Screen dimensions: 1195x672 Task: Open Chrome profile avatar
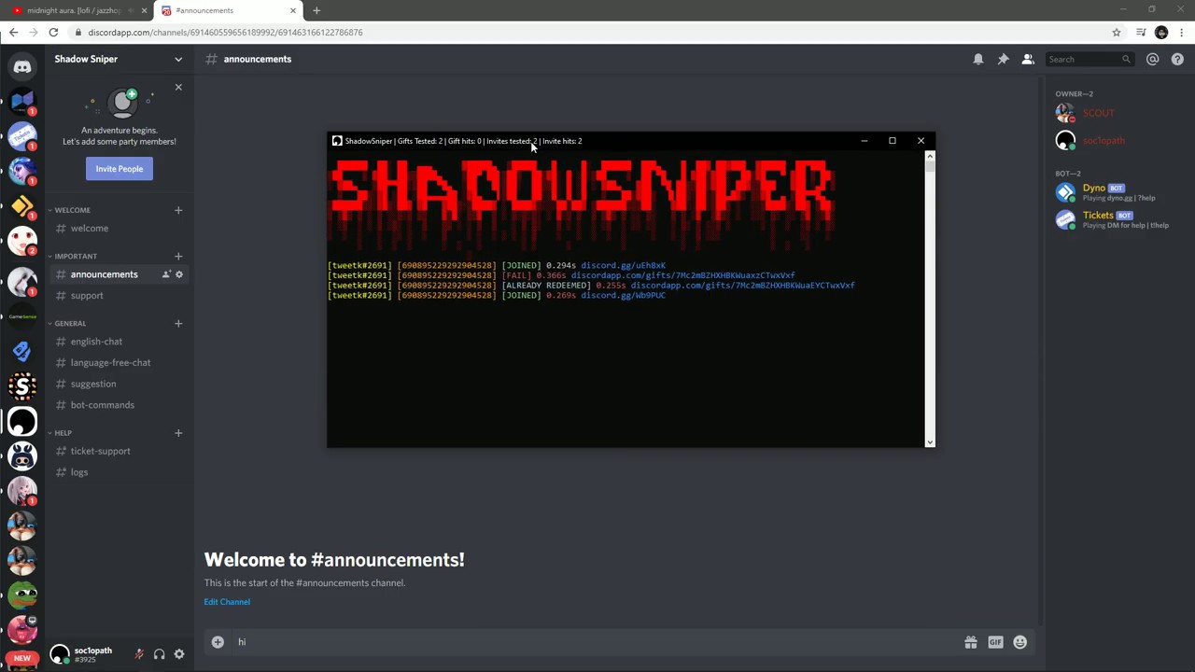[x=1161, y=33]
